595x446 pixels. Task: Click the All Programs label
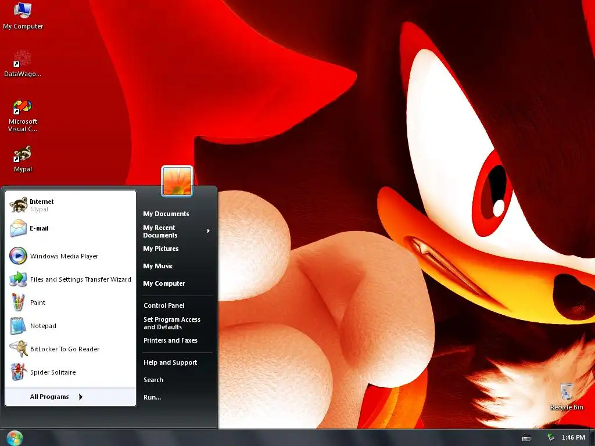click(49, 397)
